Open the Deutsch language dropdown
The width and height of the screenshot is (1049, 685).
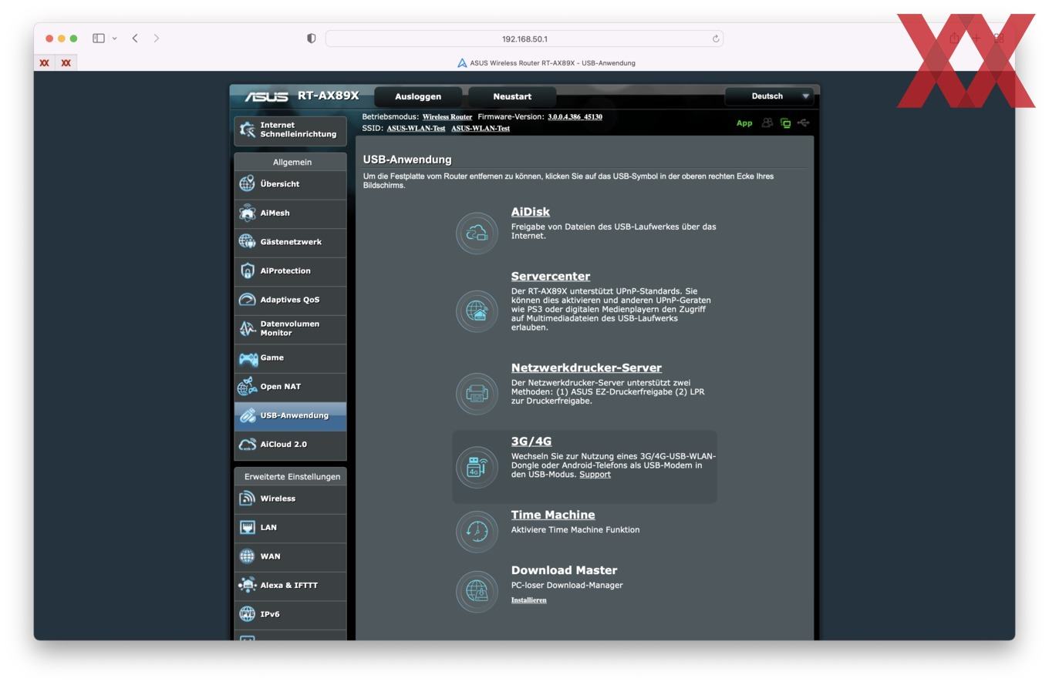(769, 96)
